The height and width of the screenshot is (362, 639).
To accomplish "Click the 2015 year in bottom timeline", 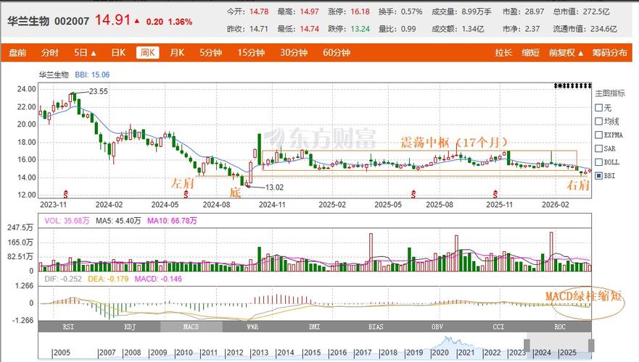I will 312,353.
